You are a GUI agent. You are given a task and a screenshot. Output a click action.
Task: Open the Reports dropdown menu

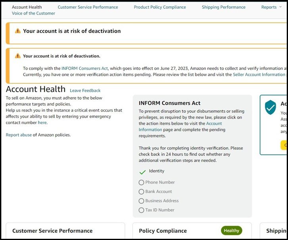(x=271, y=7)
